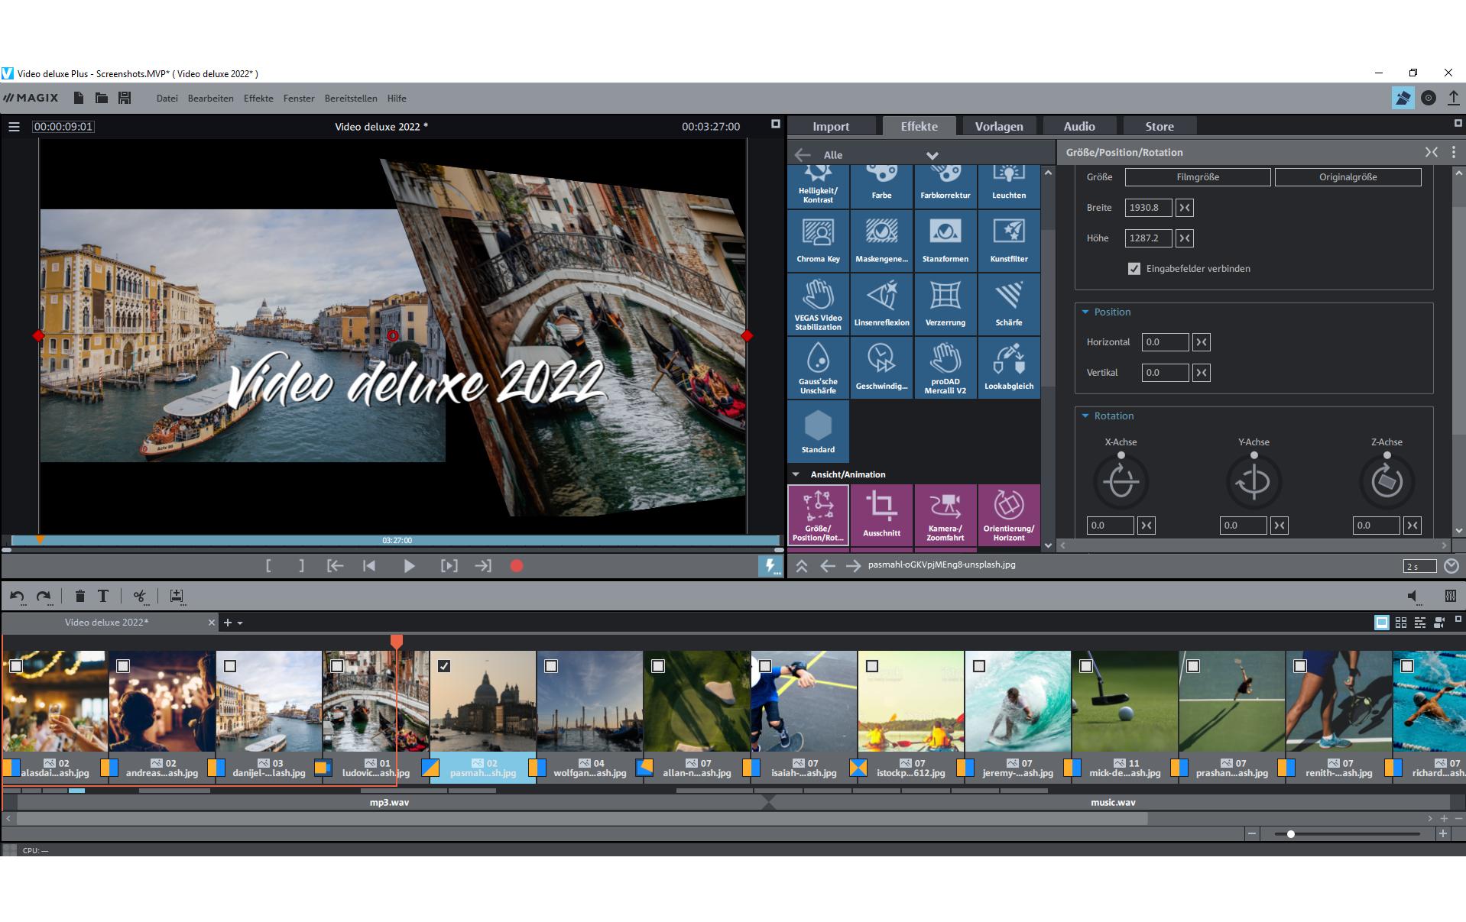Screen dimensions: 1466x922
Task: Start playback with the play button
Action: point(409,566)
